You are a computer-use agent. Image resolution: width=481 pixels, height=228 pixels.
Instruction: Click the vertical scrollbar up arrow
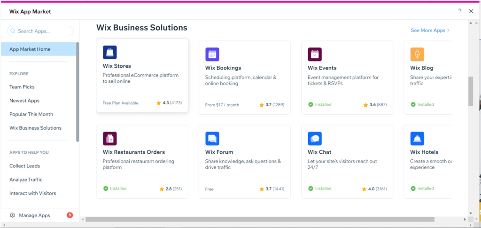(471, 23)
